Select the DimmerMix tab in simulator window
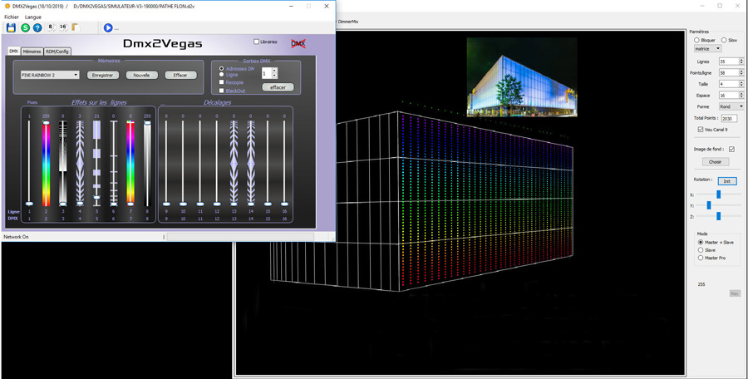 point(347,22)
